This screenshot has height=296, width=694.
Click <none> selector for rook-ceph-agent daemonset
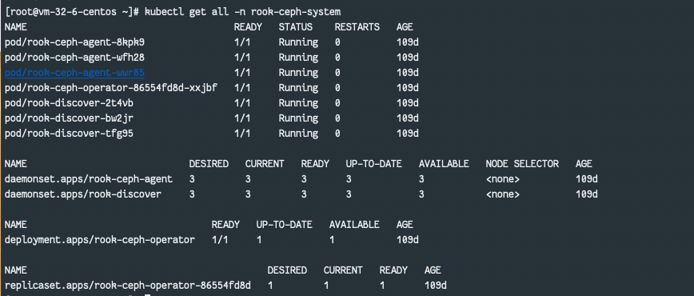(502, 179)
